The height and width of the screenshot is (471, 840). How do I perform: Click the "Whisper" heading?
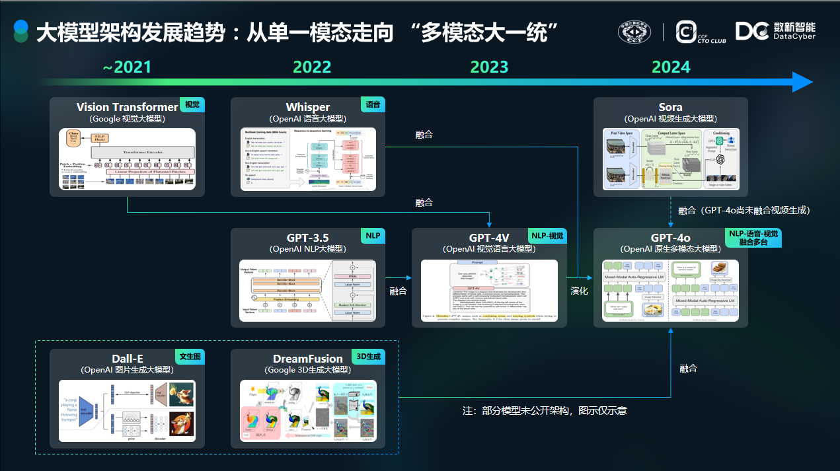pos(308,107)
